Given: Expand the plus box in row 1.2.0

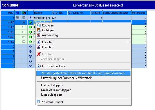Looking at the screenshot, I should (24, 32).
